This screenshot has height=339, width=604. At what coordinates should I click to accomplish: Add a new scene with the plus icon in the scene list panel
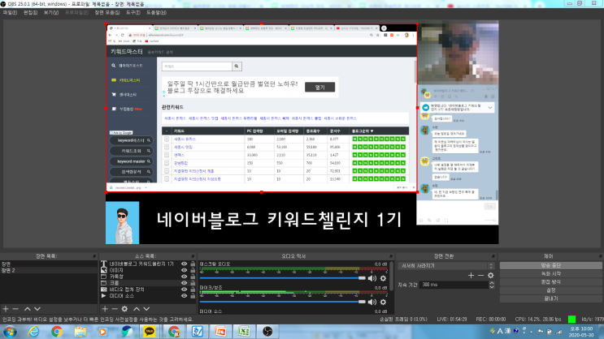[x=6, y=309]
